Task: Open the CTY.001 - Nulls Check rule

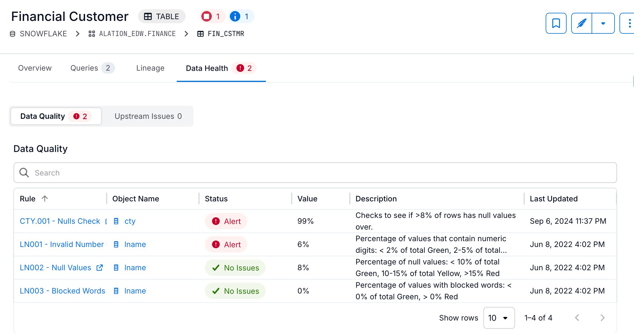Action: [60, 221]
